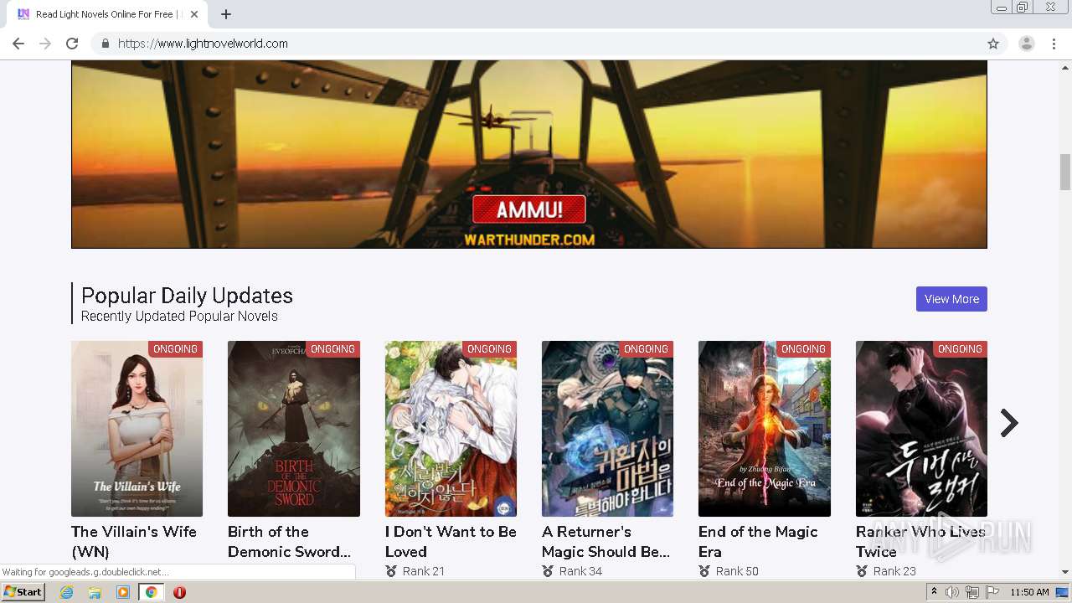
Task: Click ONGOING badge on Ranker Who Lives Twice
Action: pyautogui.click(x=960, y=349)
